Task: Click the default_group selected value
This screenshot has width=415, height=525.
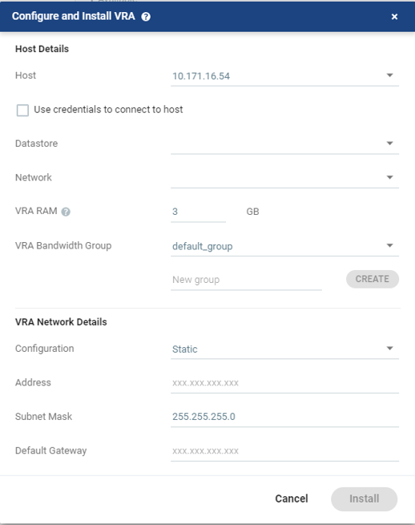Action: 203,246
